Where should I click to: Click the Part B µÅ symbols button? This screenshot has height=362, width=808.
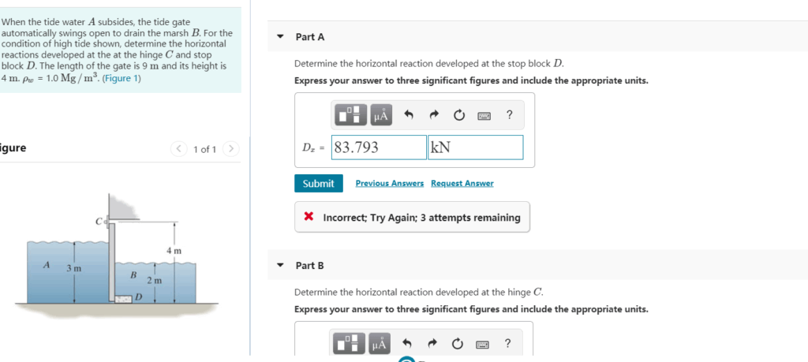click(x=380, y=344)
